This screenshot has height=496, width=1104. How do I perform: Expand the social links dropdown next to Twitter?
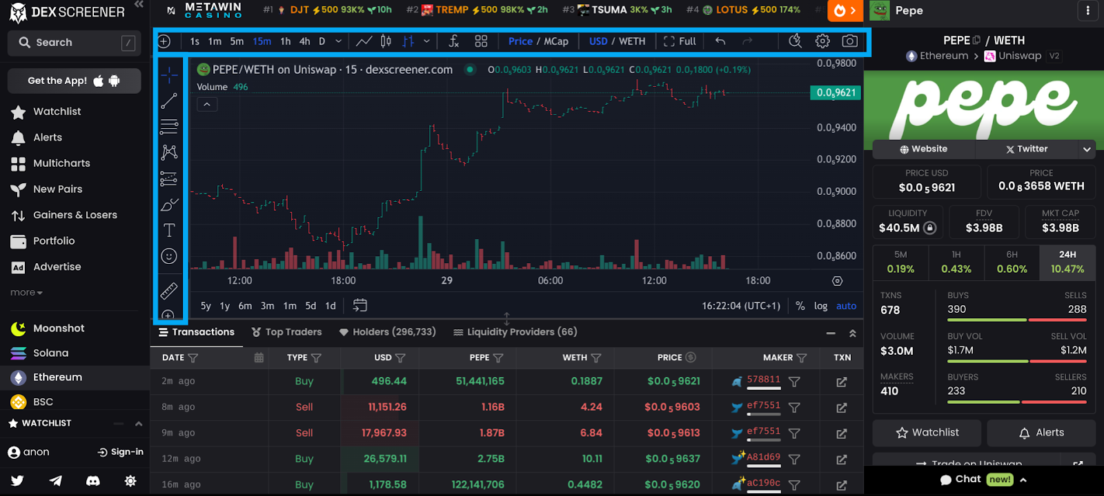point(1087,149)
